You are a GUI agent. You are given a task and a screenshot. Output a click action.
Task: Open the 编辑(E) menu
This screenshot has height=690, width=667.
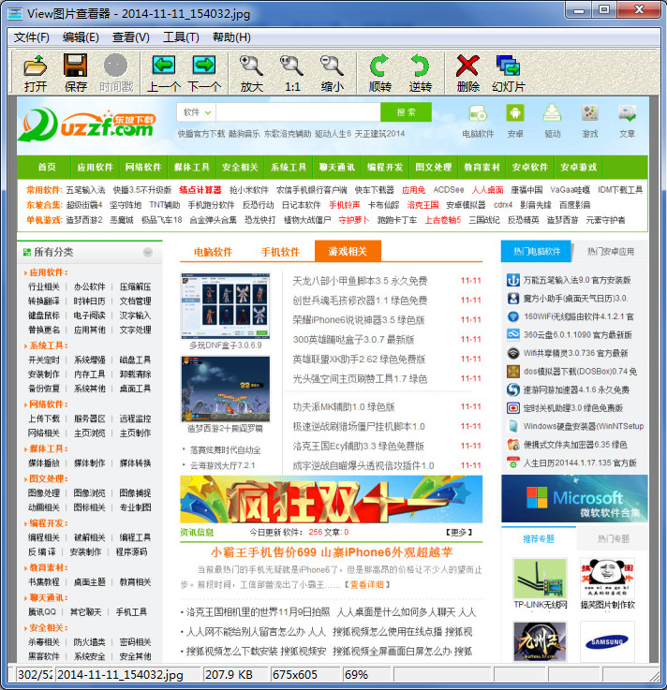pos(81,37)
